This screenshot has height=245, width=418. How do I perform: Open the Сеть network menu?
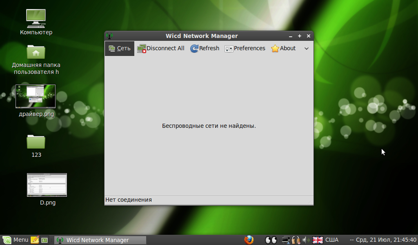pyautogui.click(x=120, y=48)
